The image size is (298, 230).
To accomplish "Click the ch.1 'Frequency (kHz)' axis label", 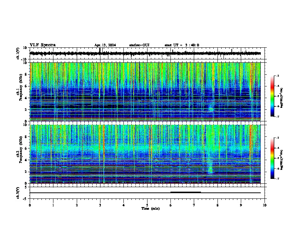I will tap(21, 88).
